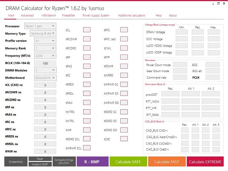Screen dimensions: 228x171
Task: Click the CAD_BUS CkeDrv Alt. 3 field
Action: point(216,150)
